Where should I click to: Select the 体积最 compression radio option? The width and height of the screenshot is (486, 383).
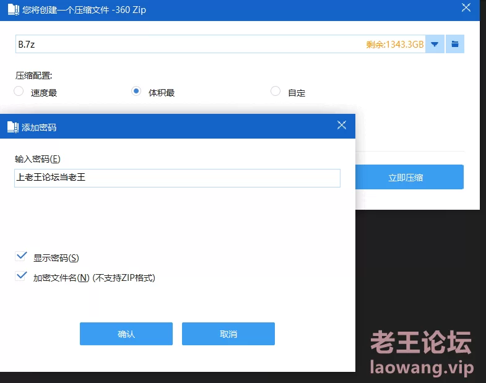click(137, 92)
